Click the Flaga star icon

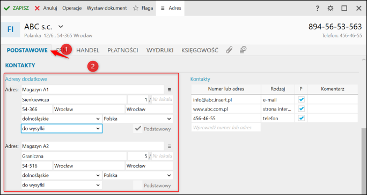point(136,8)
